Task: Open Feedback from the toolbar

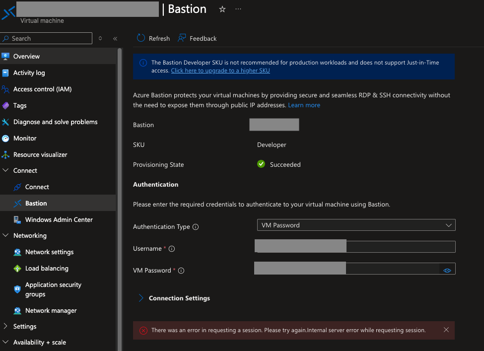Action: click(197, 38)
